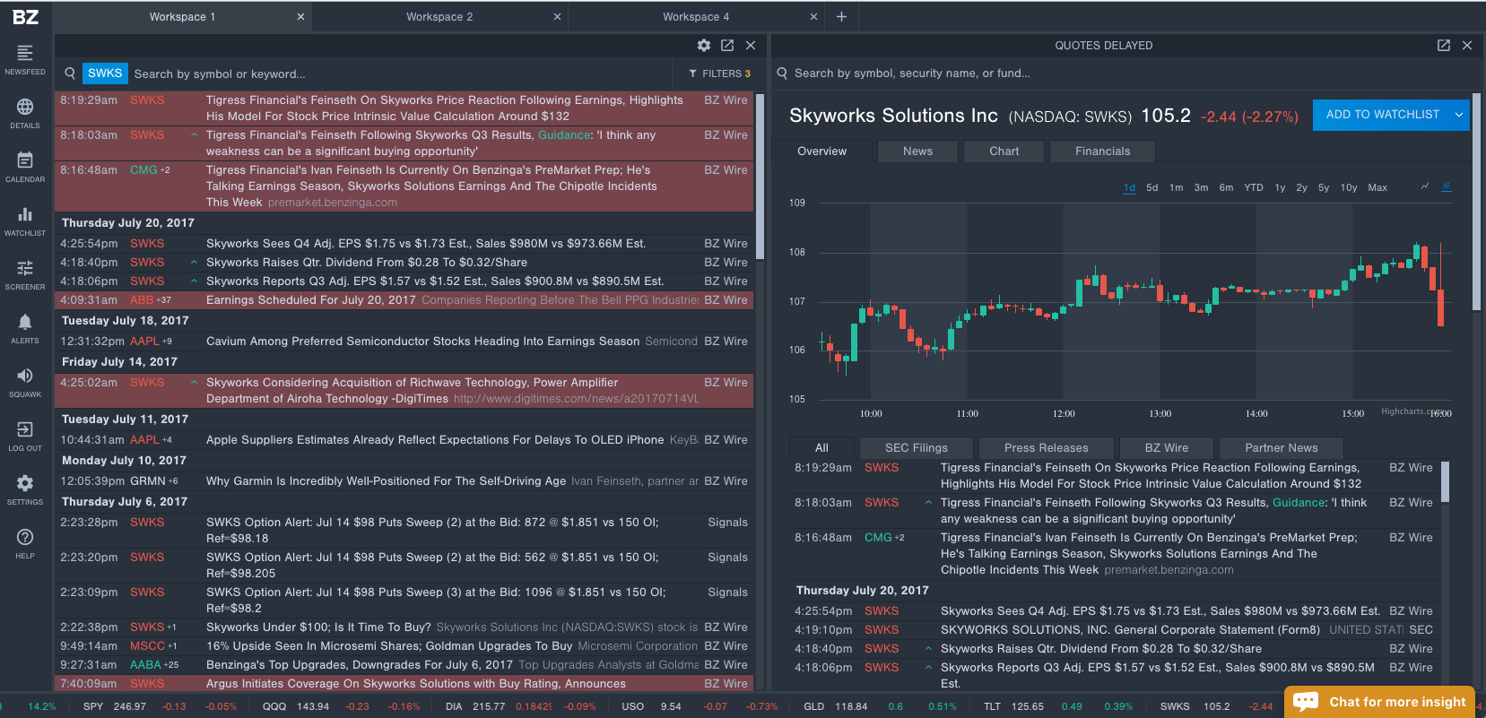Screen dimensions: 1486x718
Task: Open the Financials tab
Action: (x=1102, y=151)
